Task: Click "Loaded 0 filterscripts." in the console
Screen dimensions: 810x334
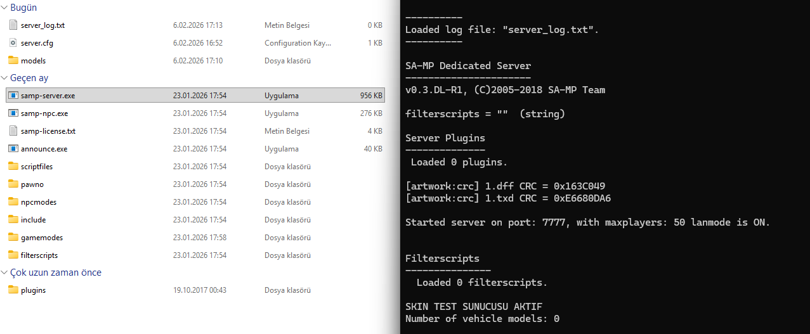Action: coord(482,283)
